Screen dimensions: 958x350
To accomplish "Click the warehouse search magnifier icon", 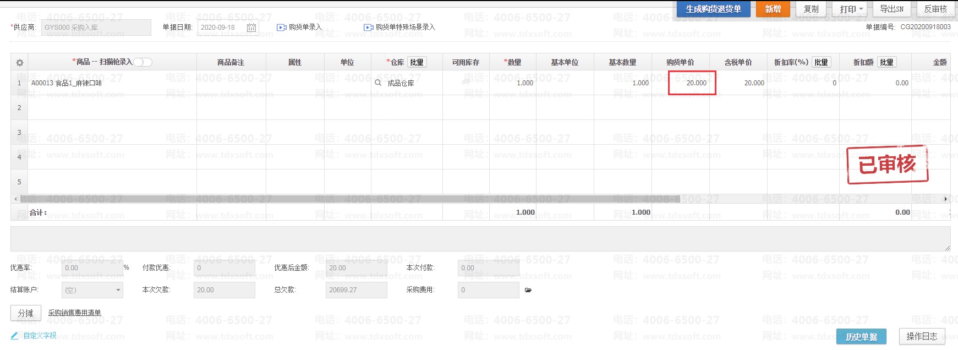I will [378, 83].
